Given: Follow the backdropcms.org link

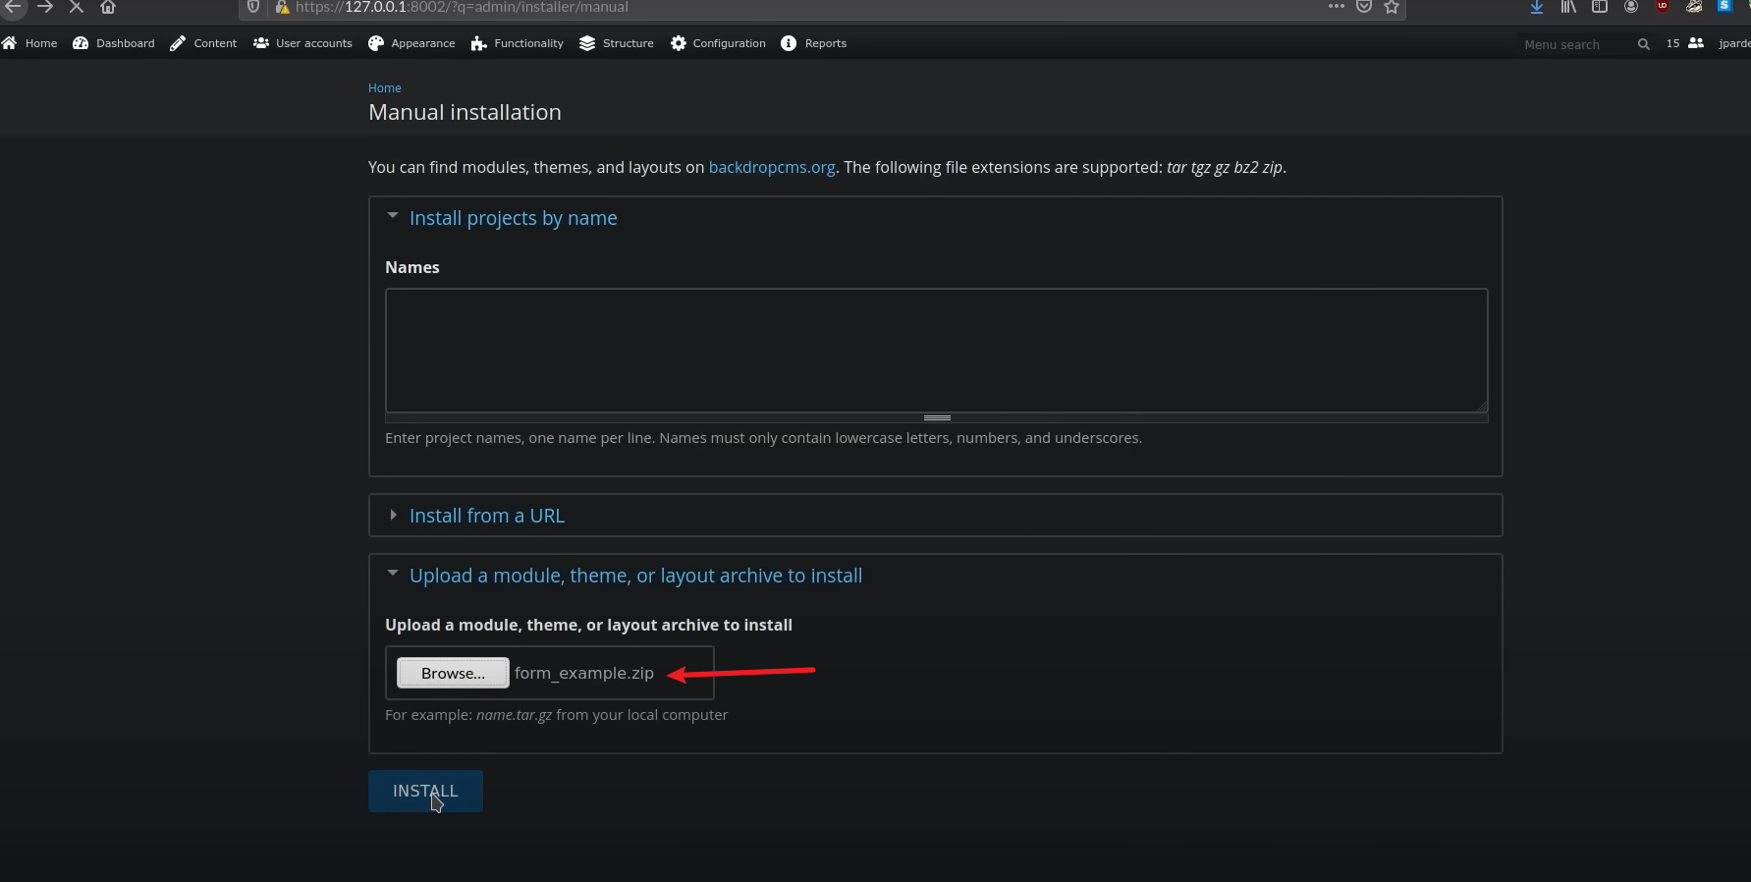Looking at the screenshot, I should pyautogui.click(x=772, y=167).
